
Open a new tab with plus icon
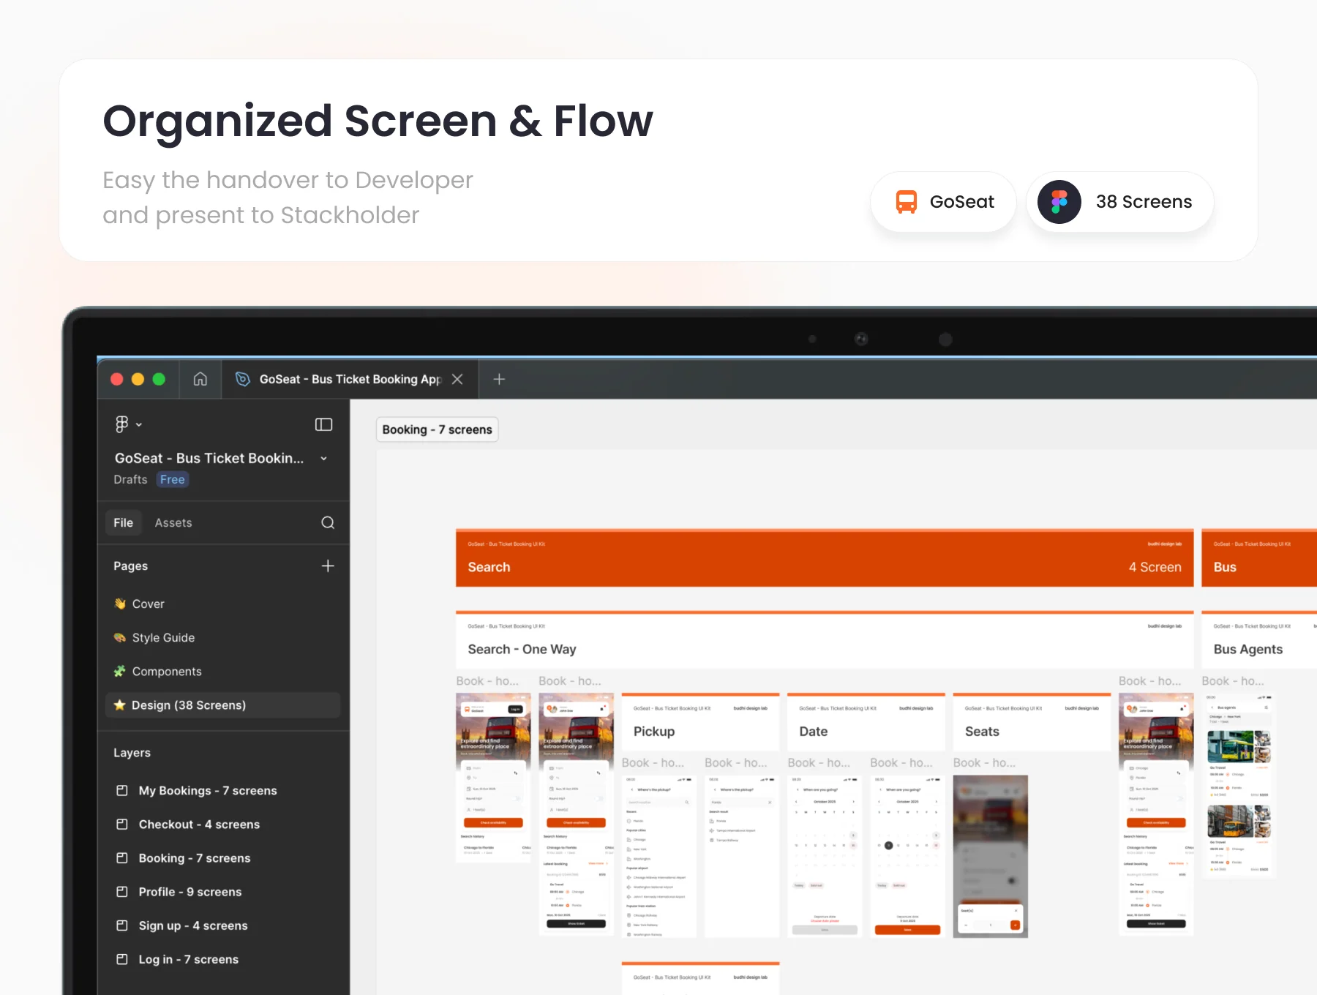[499, 379]
